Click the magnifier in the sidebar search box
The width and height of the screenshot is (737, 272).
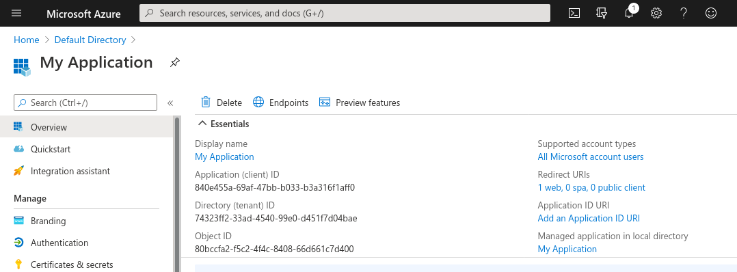pos(22,103)
